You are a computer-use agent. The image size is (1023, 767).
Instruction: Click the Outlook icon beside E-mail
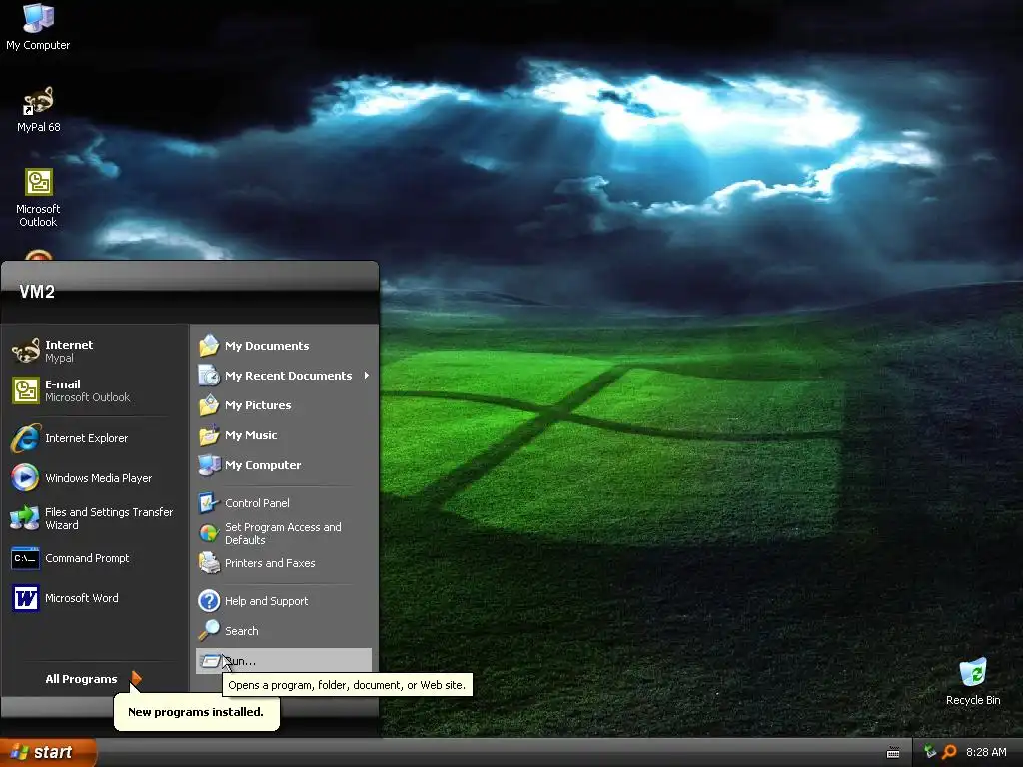25,390
